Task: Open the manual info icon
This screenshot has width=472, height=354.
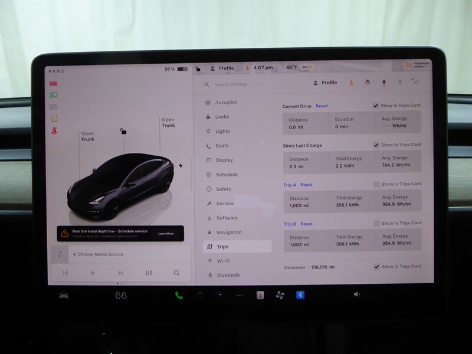Action: click(260, 295)
